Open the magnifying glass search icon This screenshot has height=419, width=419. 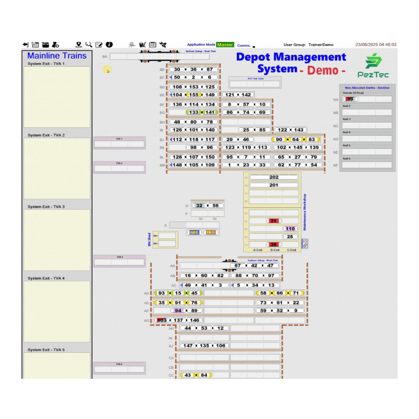click(89, 45)
